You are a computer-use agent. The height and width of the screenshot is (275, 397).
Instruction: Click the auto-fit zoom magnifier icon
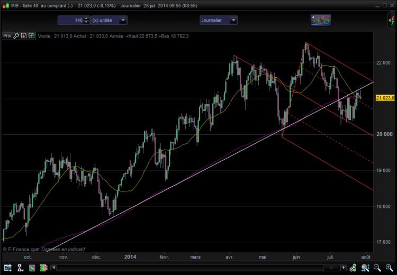365,268
